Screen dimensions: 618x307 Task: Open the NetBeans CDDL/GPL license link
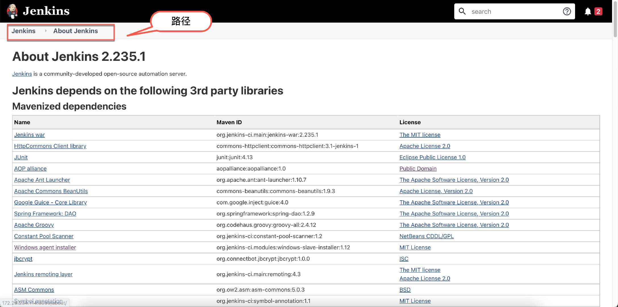(426, 236)
